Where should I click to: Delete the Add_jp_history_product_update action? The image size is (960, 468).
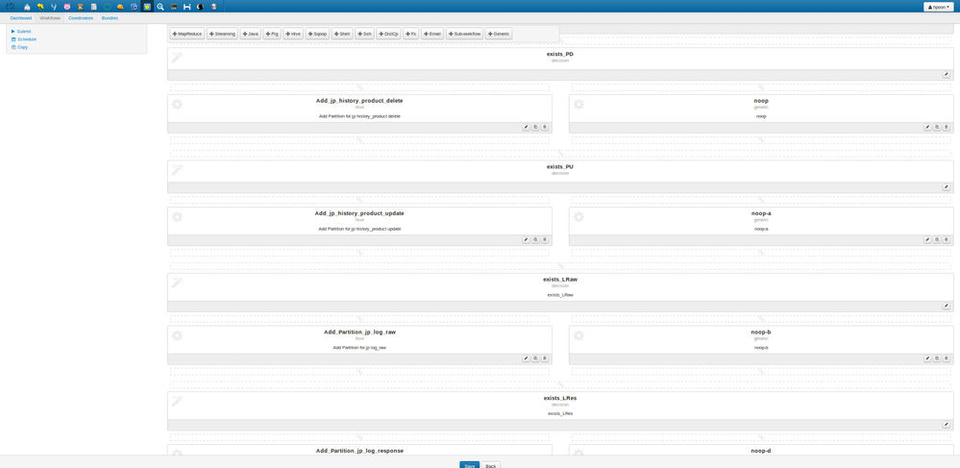pos(545,239)
